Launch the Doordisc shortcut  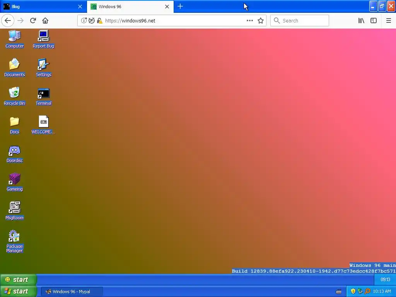[14, 154]
